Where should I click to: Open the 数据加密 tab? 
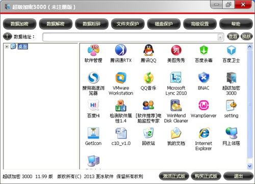(x=19, y=24)
